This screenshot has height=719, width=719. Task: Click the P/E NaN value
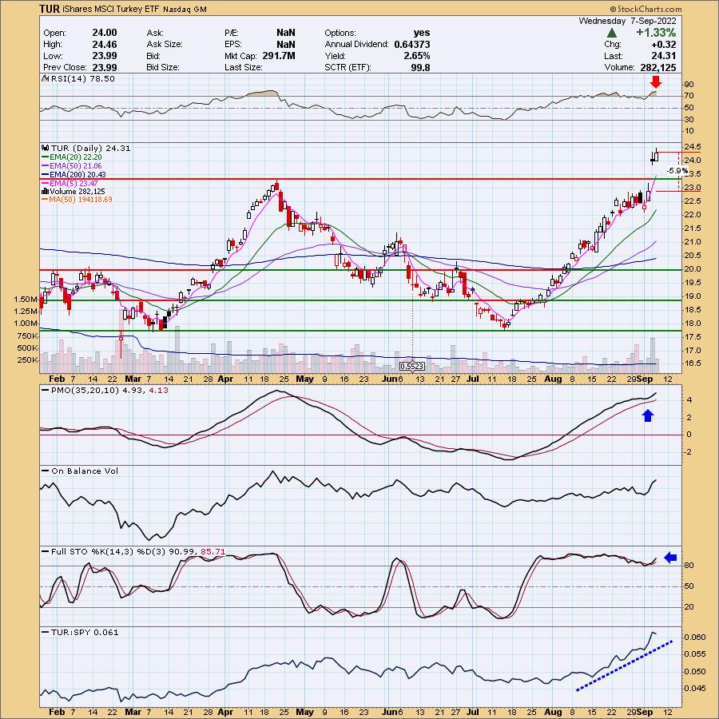click(286, 33)
